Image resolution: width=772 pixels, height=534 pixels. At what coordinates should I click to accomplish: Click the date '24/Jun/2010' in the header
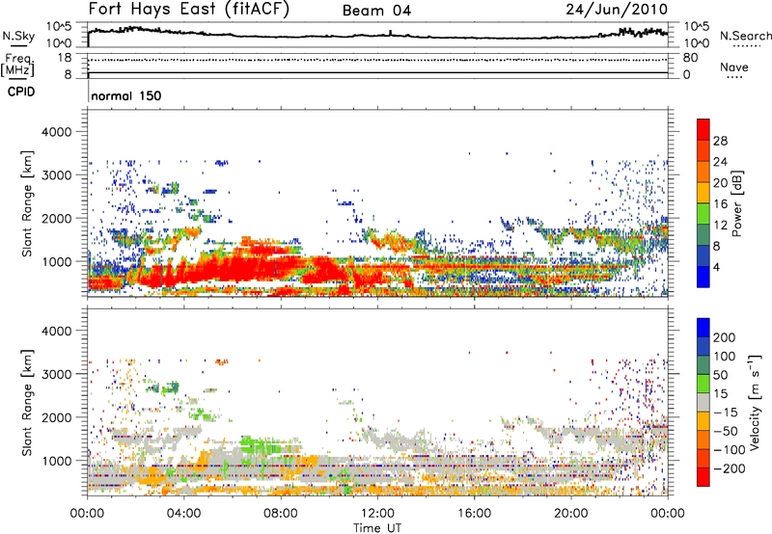pos(617,10)
